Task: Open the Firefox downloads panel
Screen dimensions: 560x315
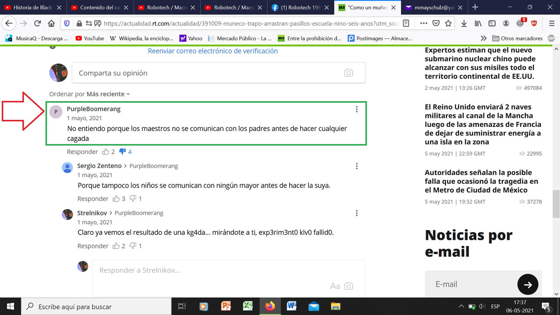Action: pyautogui.click(x=464, y=24)
